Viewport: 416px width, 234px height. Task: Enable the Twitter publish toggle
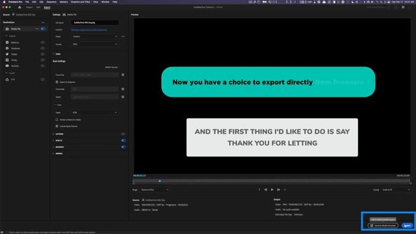pyautogui.click(x=42, y=54)
